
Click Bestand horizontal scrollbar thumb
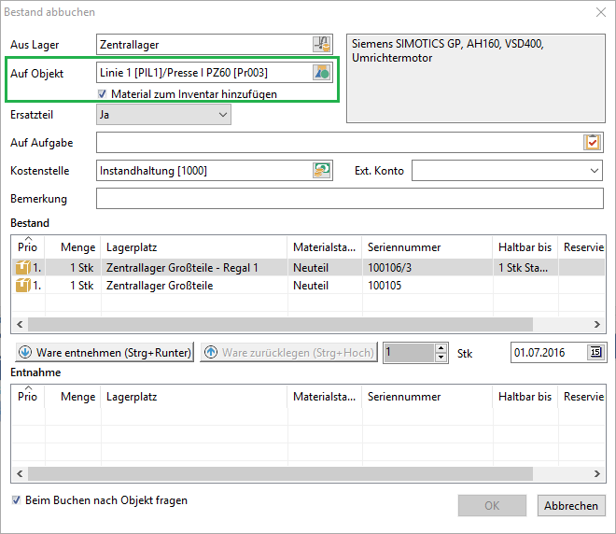281,324
